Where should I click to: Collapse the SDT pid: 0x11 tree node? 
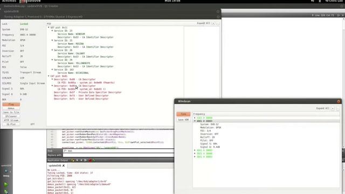49,27
